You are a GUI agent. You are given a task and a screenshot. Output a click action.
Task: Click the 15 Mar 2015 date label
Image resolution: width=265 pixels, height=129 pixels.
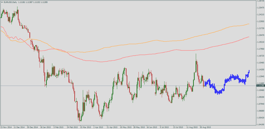tap(86, 127)
